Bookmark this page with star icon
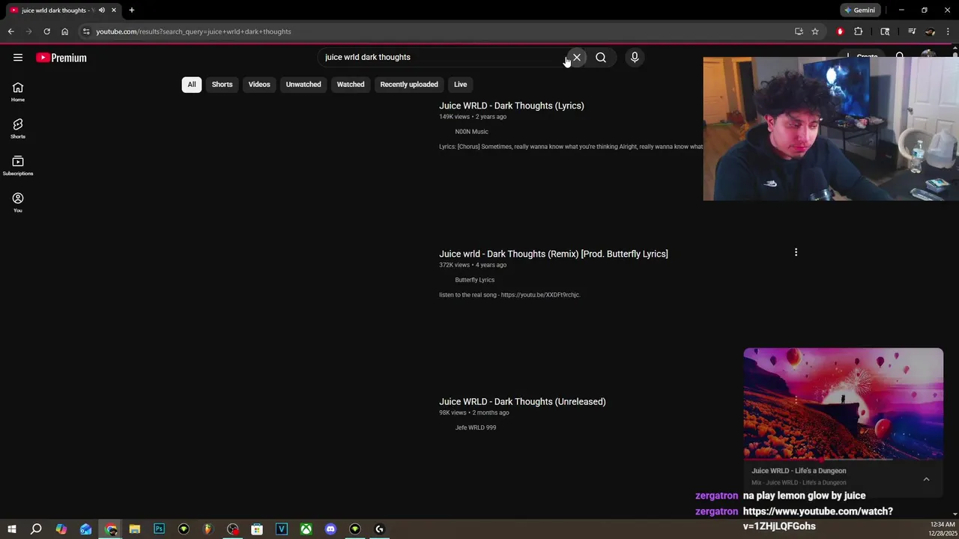This screenshot has height=539, width=959. [x=815, y=31]
